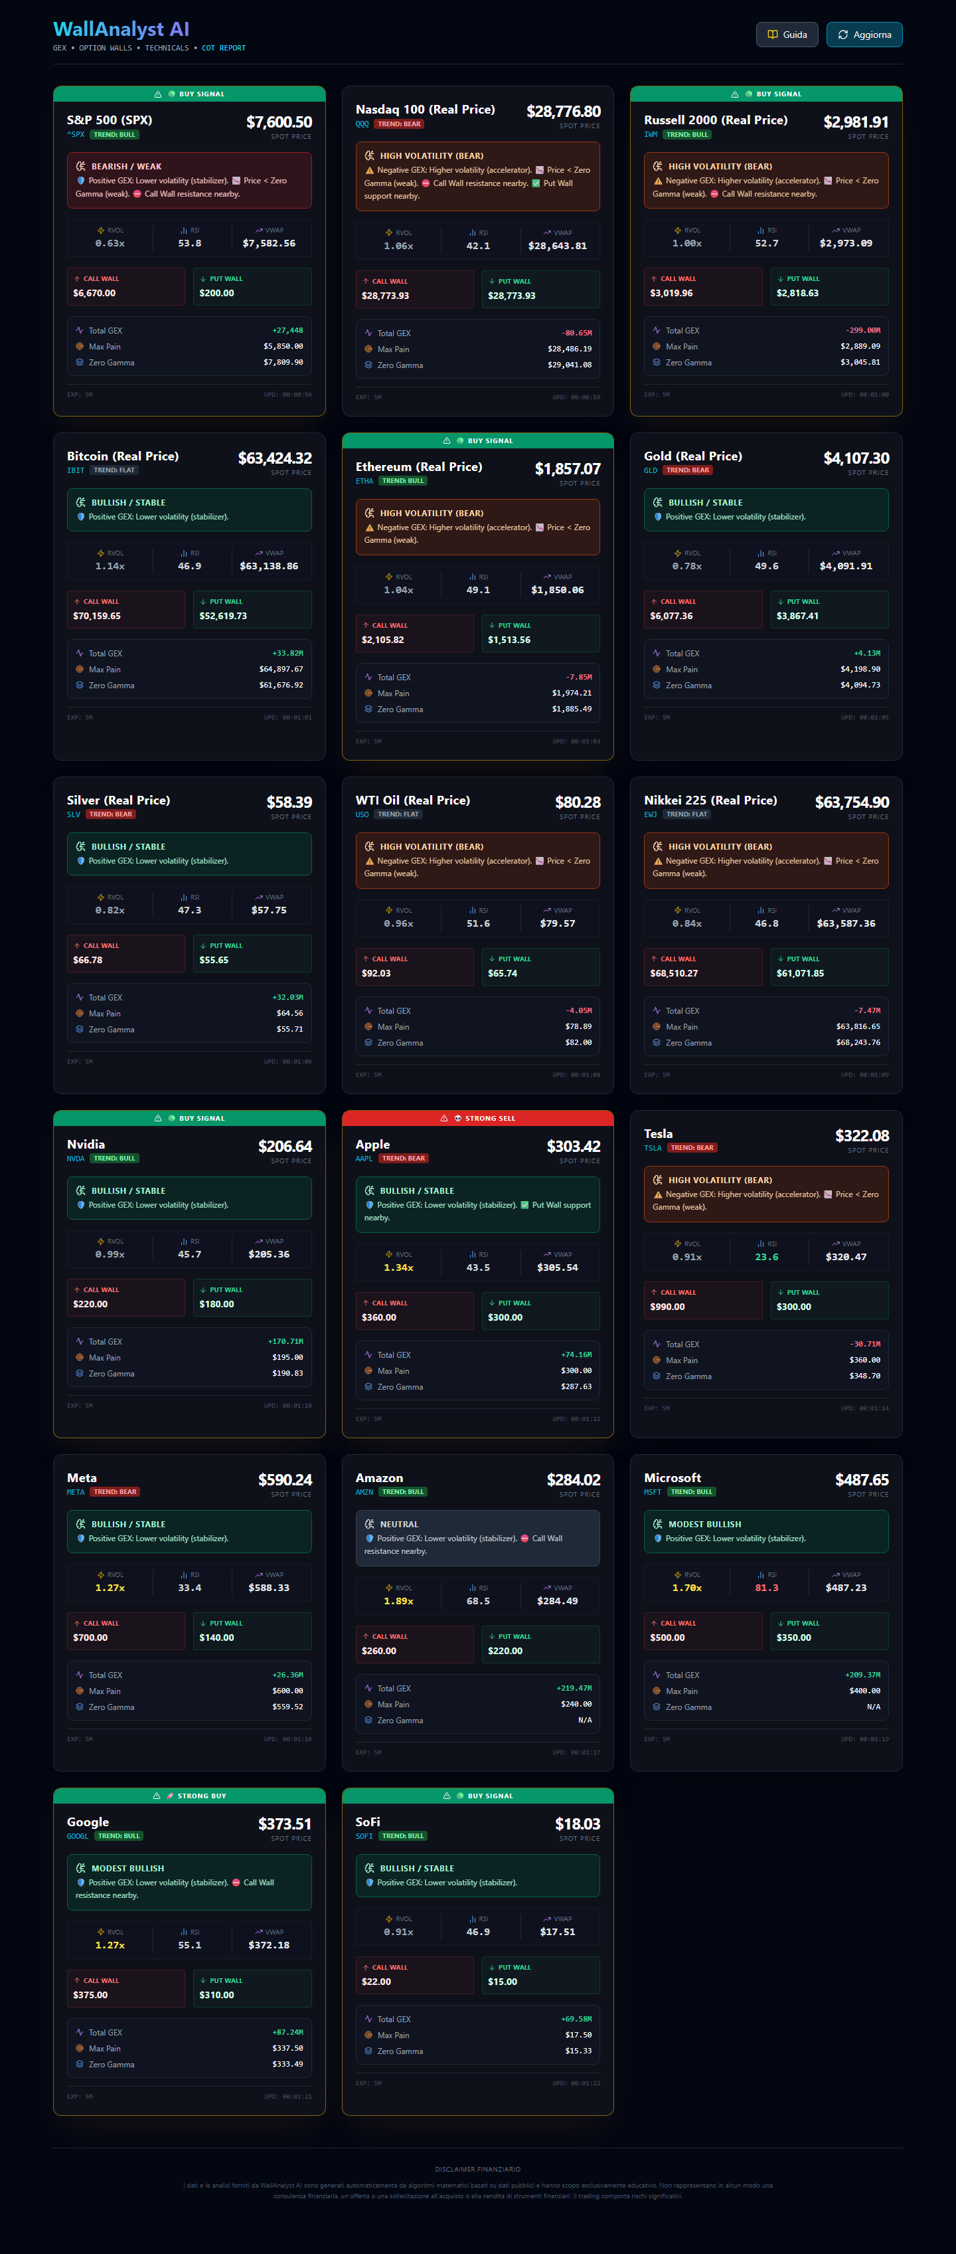Click Total GEX pulse icon in SoFi card

tap(368, 2019)
